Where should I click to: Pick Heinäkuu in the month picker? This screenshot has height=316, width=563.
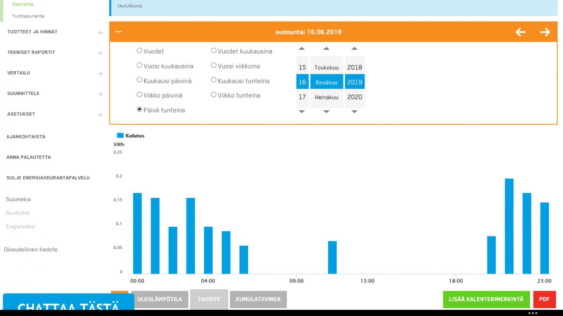[326, 97]
